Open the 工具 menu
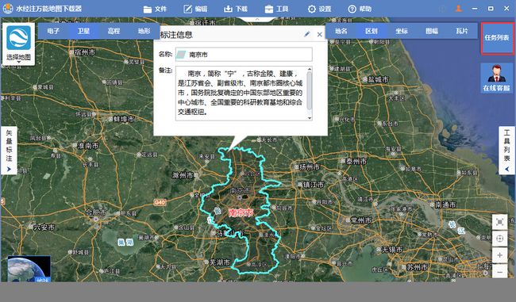This screenshot has height=302, width=516. (x=276, y=9)
